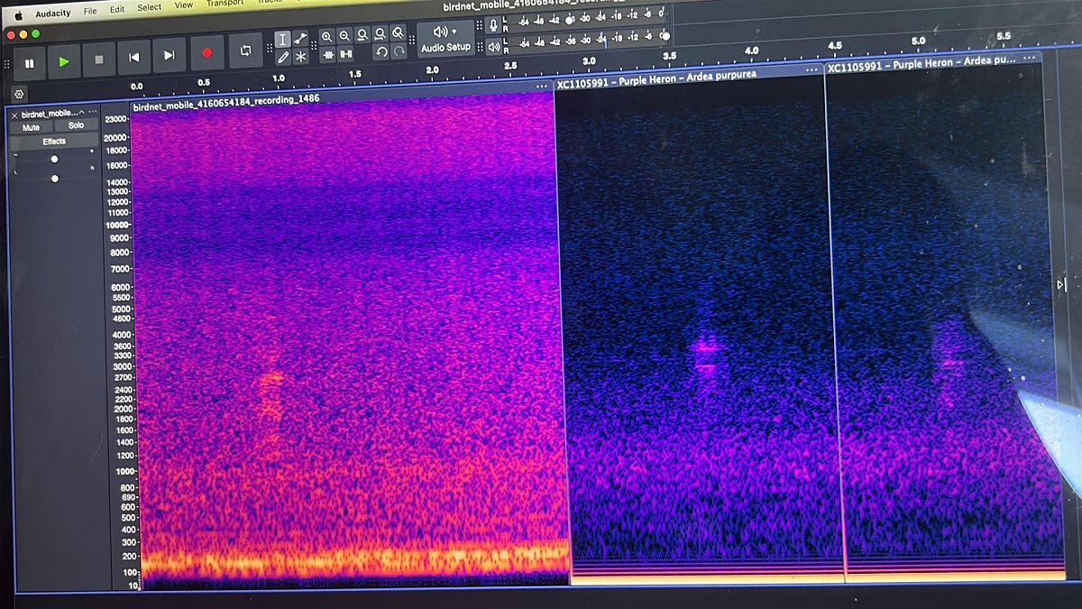Screen dimensions: 1082x609
Task: Click the speaker playback meter icon
Action: tap(493, 46)
